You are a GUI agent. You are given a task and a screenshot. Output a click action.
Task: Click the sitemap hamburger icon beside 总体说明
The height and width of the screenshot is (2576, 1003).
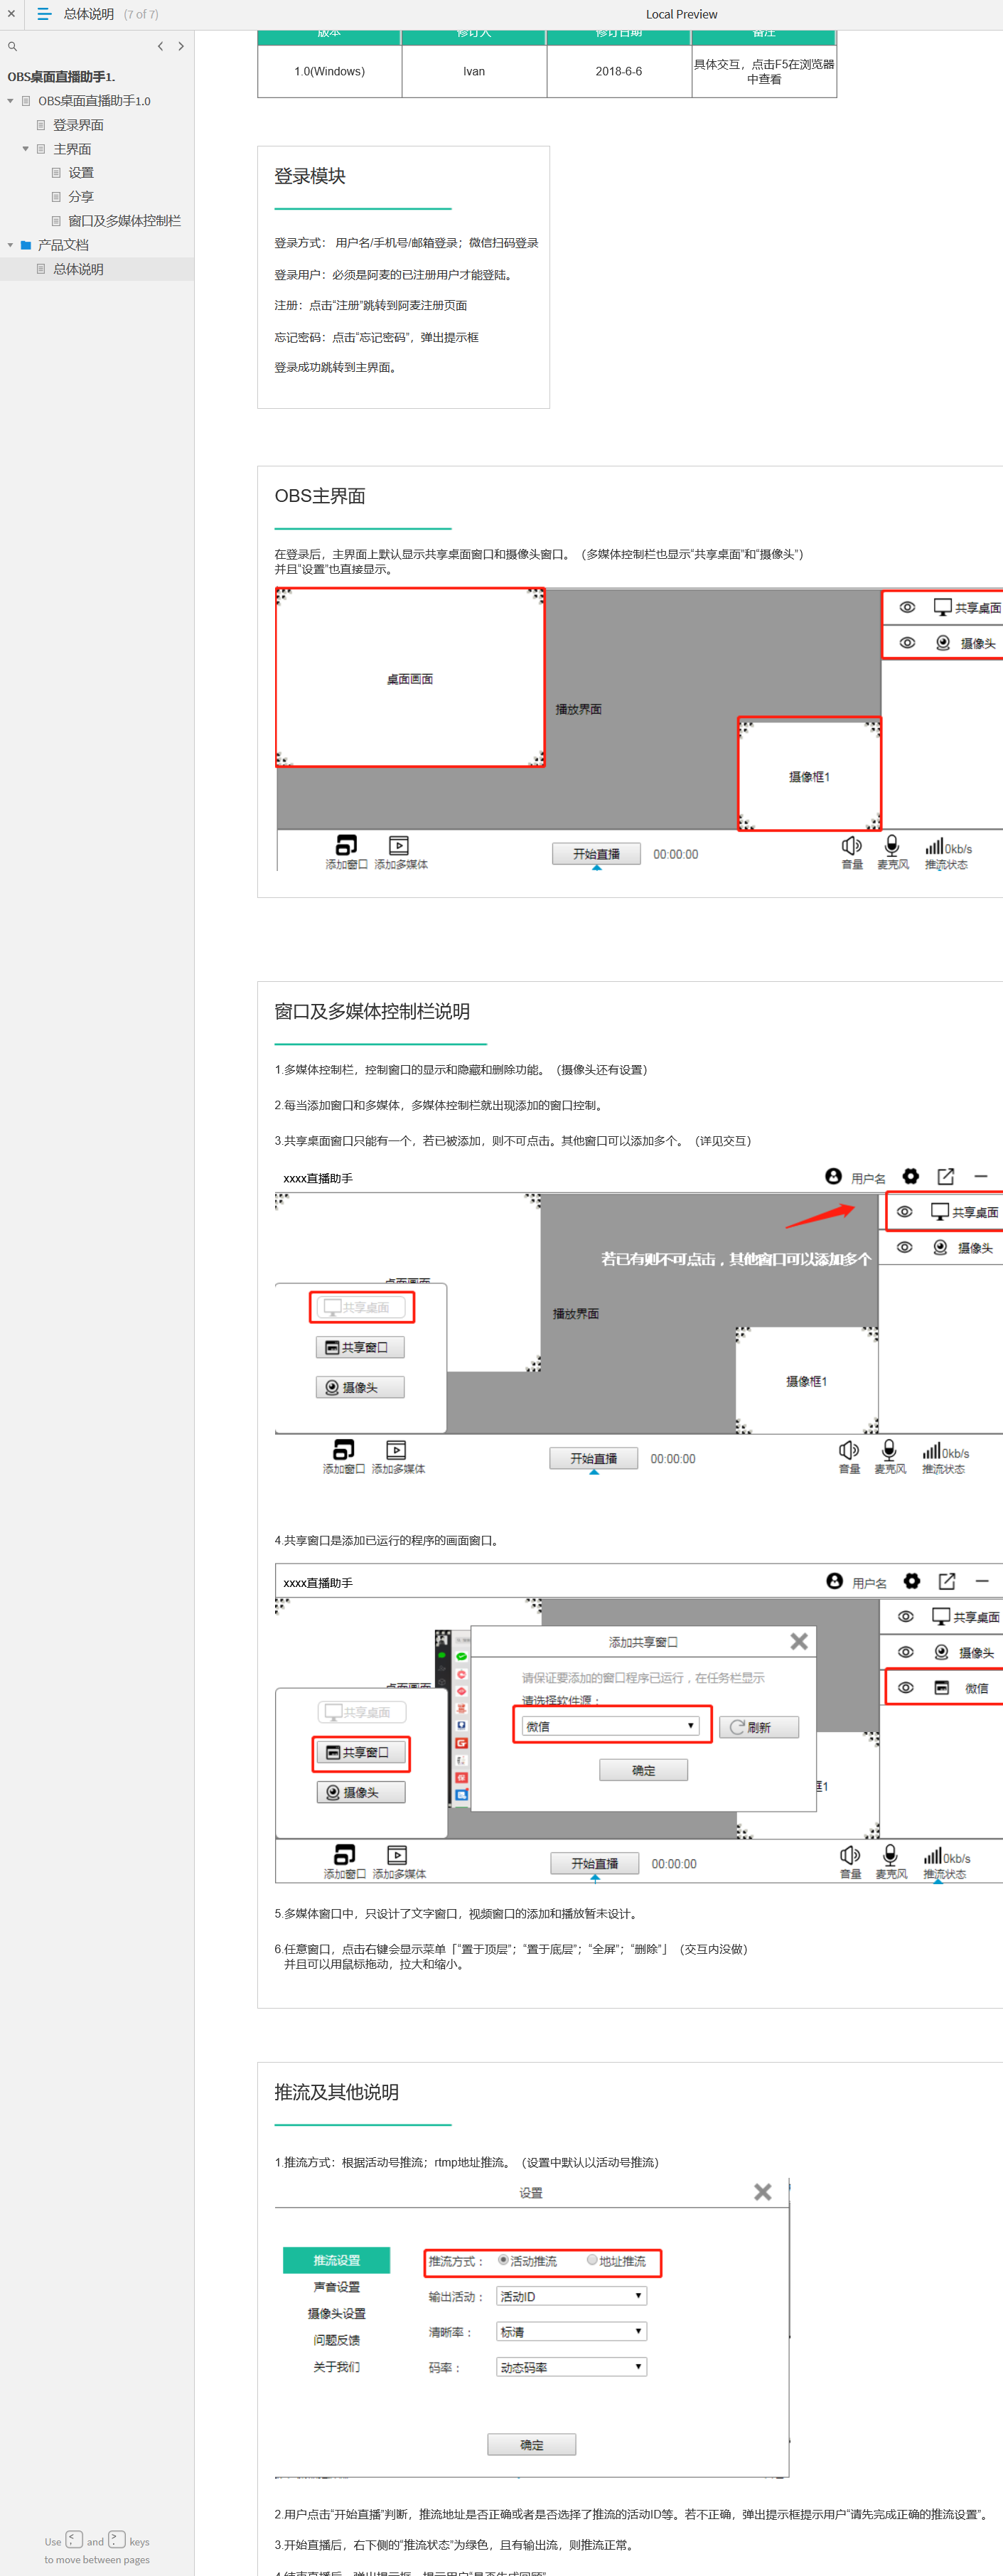pyautogui.click(x=44, y=14)
